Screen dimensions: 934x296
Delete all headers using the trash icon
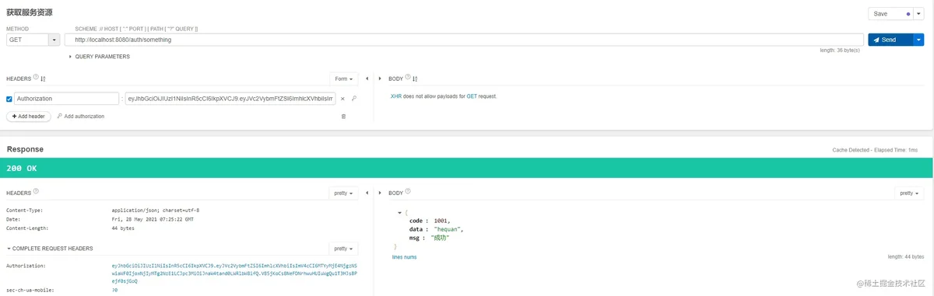tap(343, 116)
